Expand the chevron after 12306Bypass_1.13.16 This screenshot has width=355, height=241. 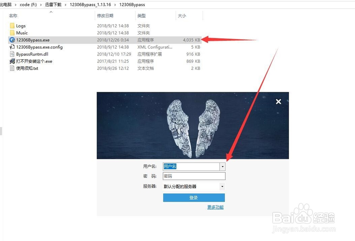coord(115,5)
